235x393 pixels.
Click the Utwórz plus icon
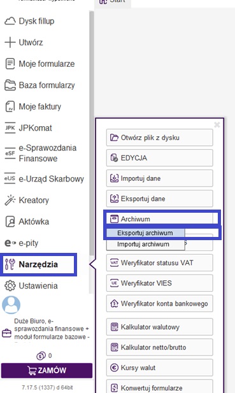point(10,43)
